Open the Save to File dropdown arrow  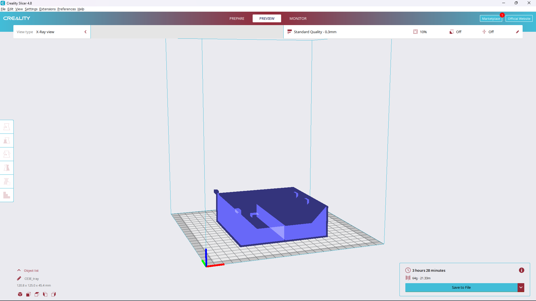521,287
